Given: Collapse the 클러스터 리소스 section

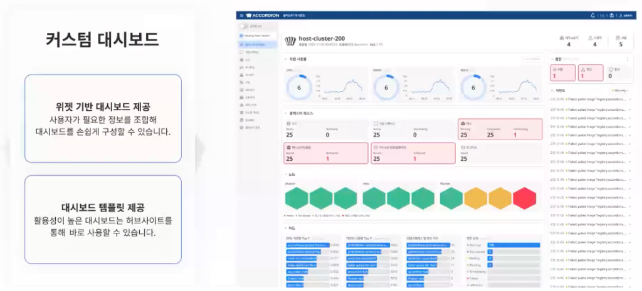Looking at the screenshot, I should 286,113.
